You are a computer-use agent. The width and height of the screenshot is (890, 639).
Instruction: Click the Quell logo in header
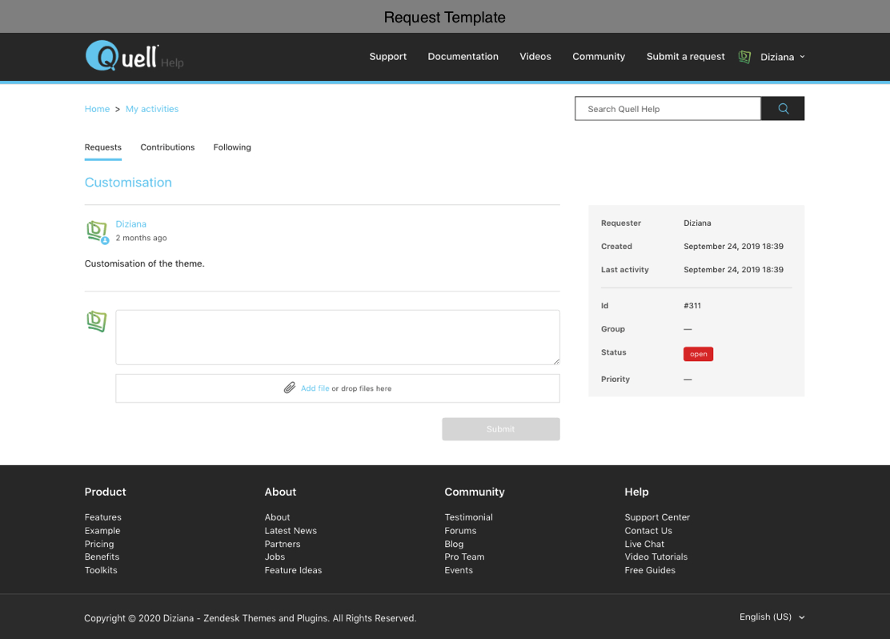pyautogui.click(x=122, y=56)
